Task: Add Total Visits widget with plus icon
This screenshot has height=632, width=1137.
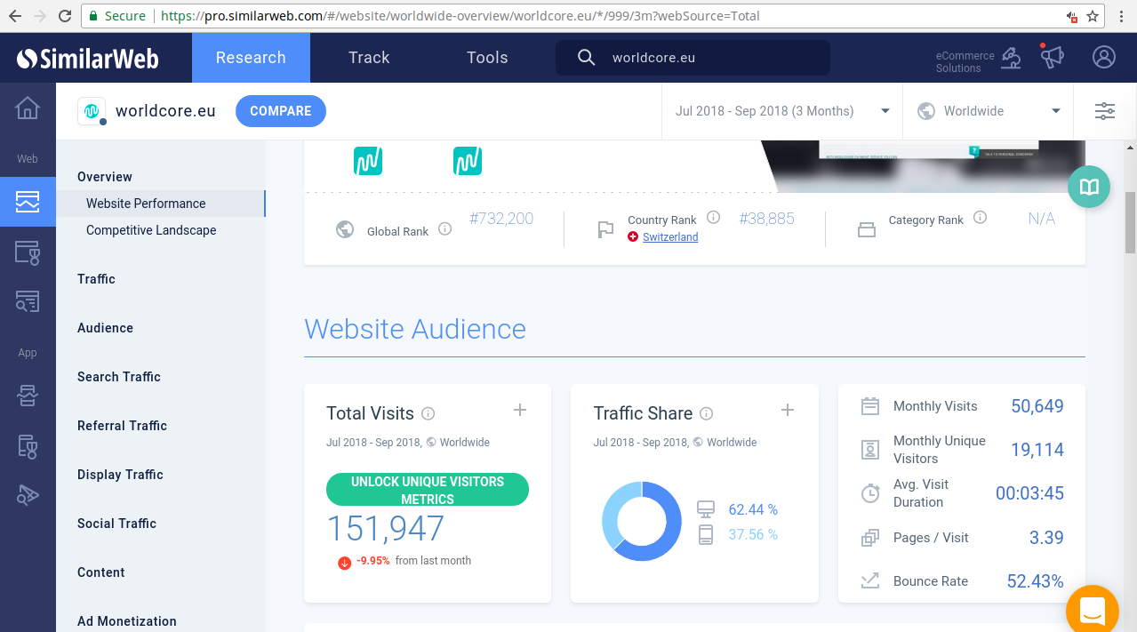Action: click(520, 410)
